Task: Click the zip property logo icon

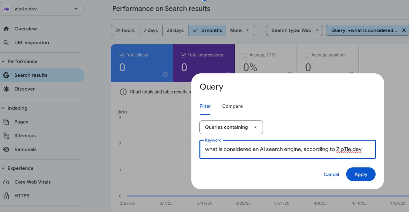Action: tap(6, 9)
